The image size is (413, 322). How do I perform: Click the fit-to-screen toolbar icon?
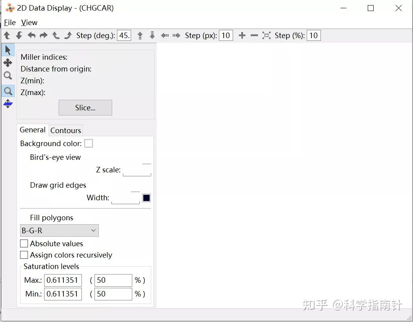[266, 35]
